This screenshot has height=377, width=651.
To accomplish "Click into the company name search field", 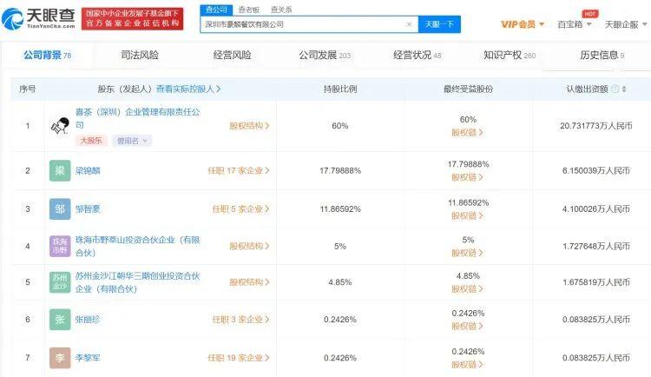I will (x=304, y=24).
